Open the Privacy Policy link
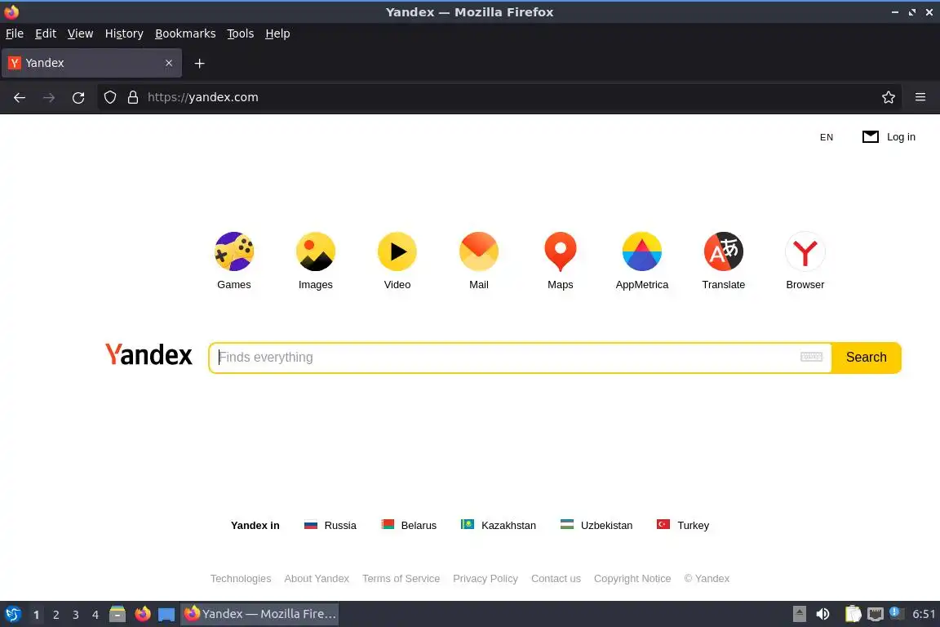Viewport: 940px width, 627px height. 486,578
